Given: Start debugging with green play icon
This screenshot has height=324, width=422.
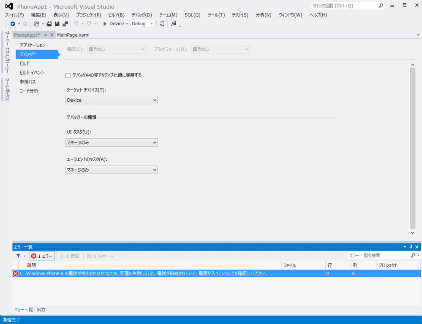Looking at the screenshot, I should pyautogui.click(x=105, y=24).
